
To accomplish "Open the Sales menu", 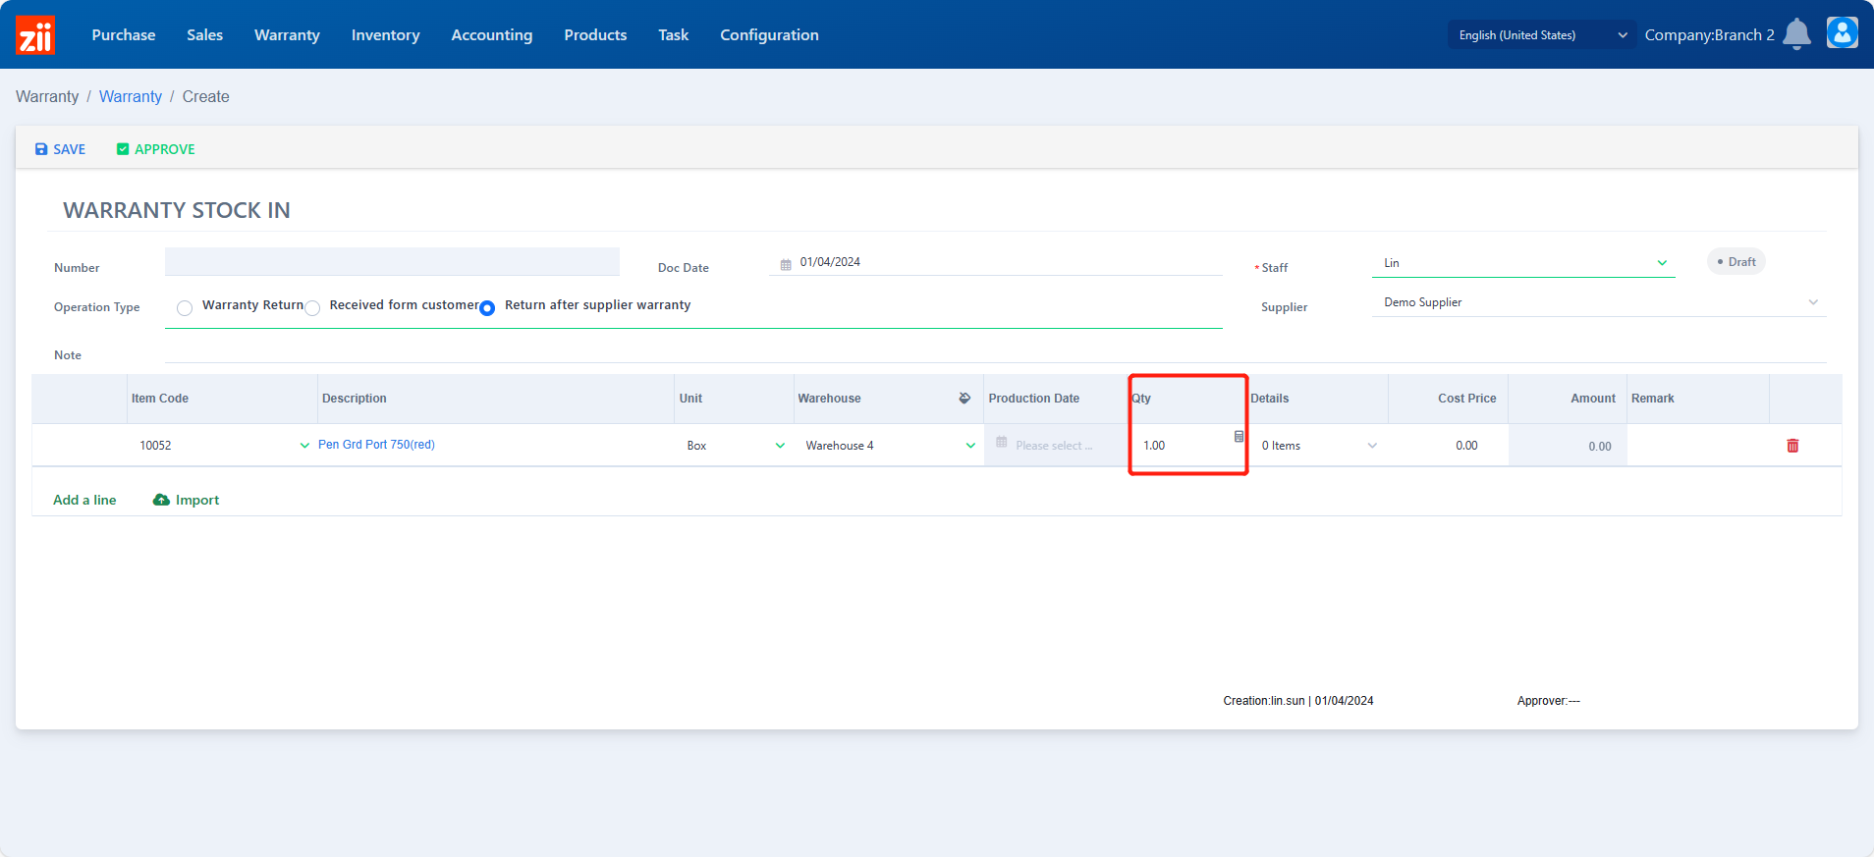I will coord(205,35).
